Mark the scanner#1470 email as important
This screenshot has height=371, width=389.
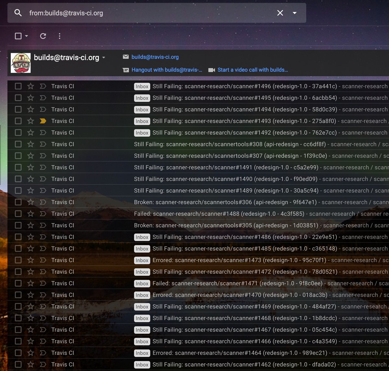click(x=43, y=295)
